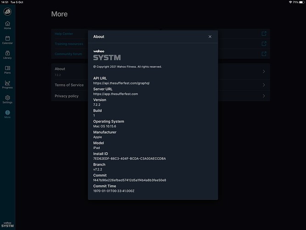View the Progress section

7,85
